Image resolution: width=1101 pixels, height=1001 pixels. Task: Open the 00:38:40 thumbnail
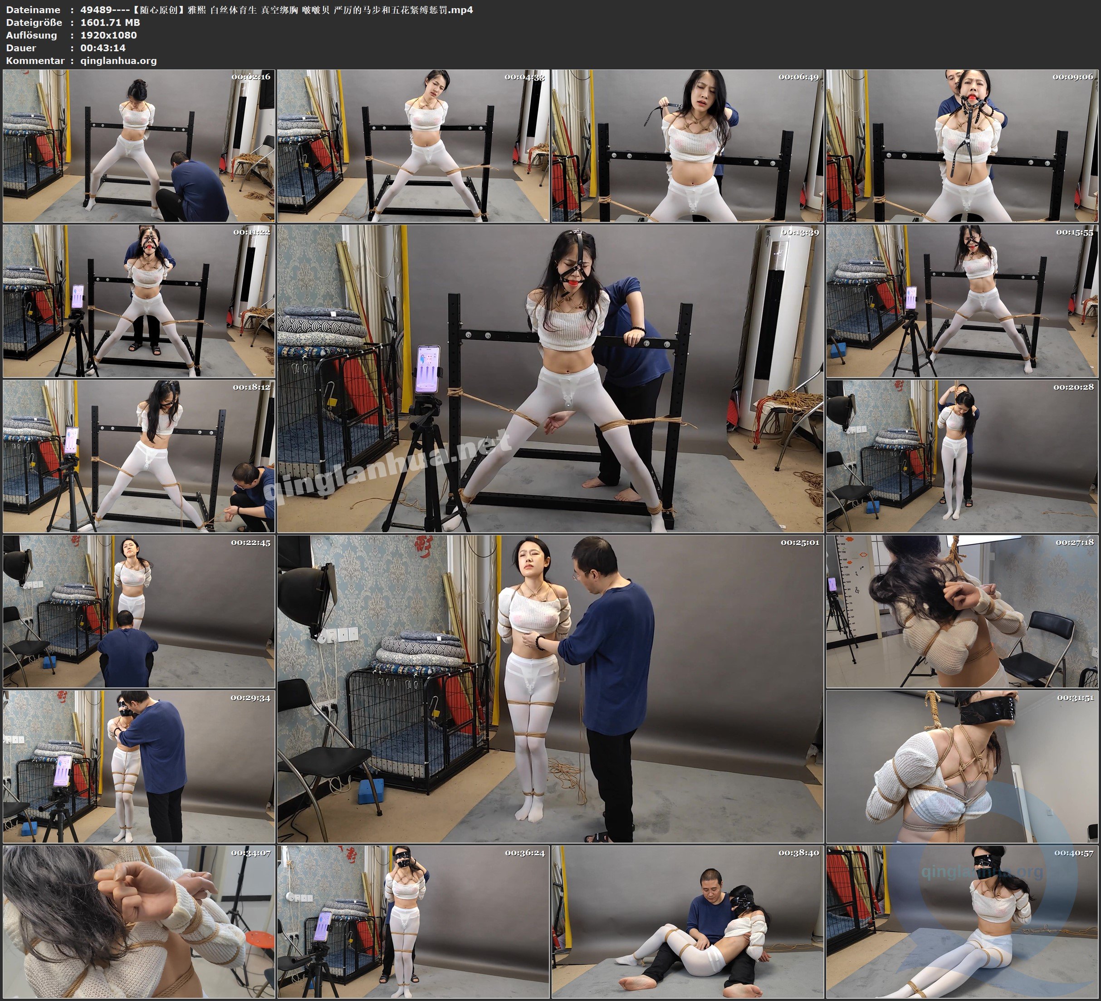tap(687, 922)
